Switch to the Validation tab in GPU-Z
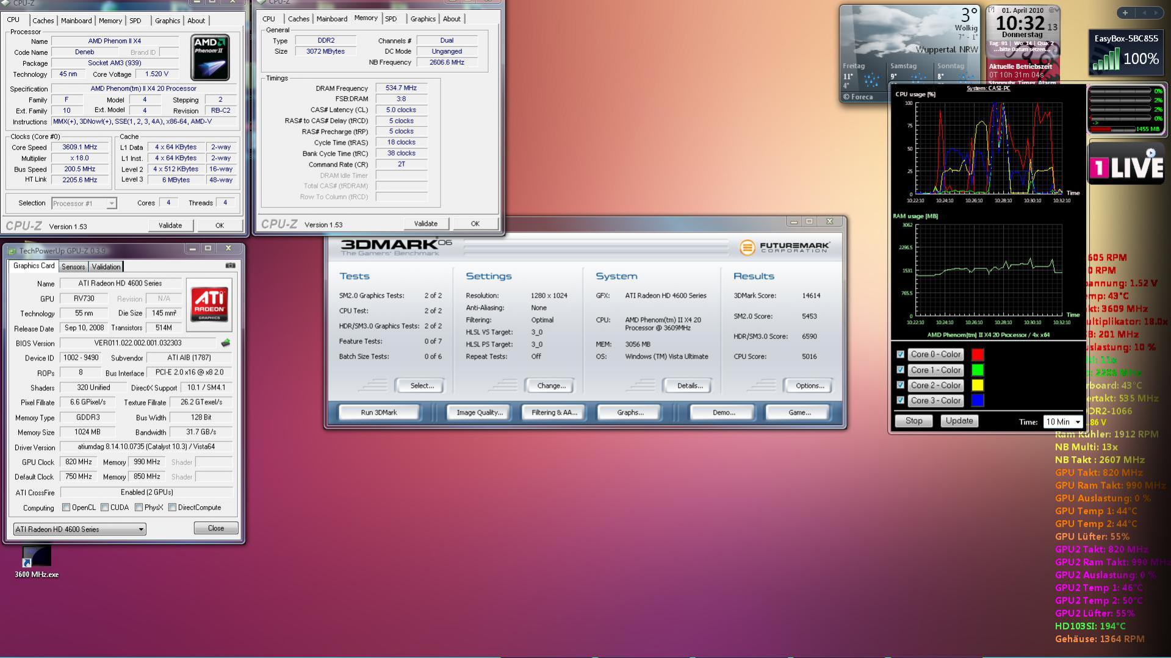The image size is (1171, 658). point(106,266)
